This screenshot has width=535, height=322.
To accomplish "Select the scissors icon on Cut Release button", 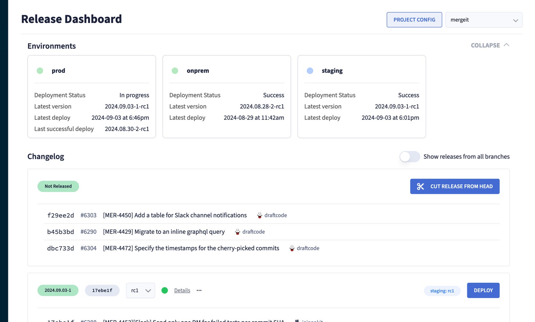I will point(421,186).
